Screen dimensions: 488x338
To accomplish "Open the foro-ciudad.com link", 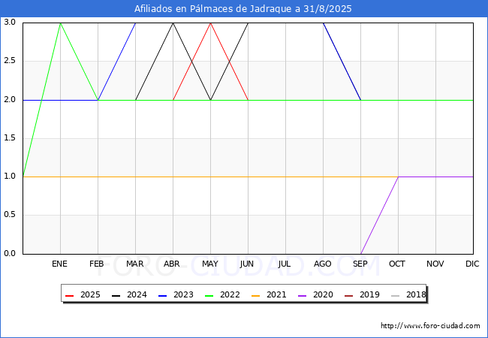I will click(430, 326).
